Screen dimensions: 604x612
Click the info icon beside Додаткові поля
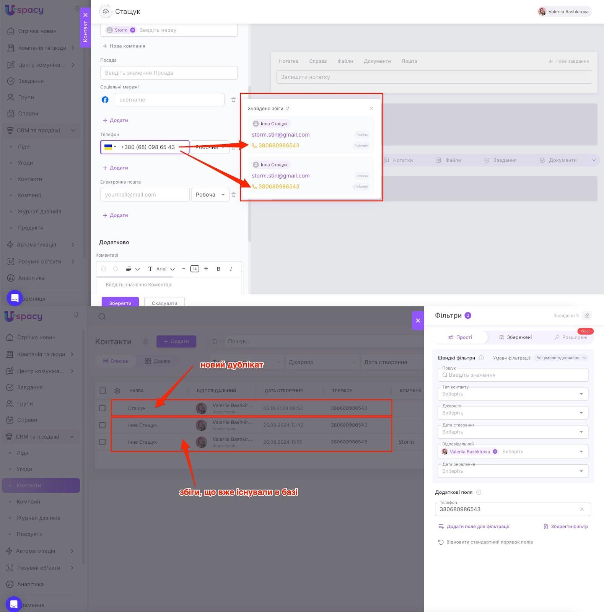(479, 492)
